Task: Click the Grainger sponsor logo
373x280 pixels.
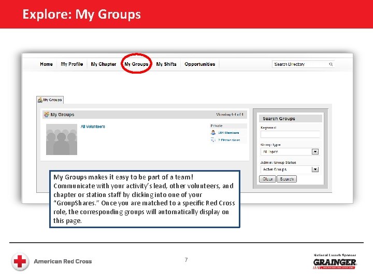Action: 335,263
